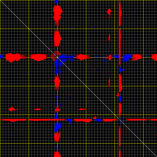The width and height of the screenshot is (157, 157).
Task: Click the small star-shaped red blob at lower left
Action: click(12, 109)
